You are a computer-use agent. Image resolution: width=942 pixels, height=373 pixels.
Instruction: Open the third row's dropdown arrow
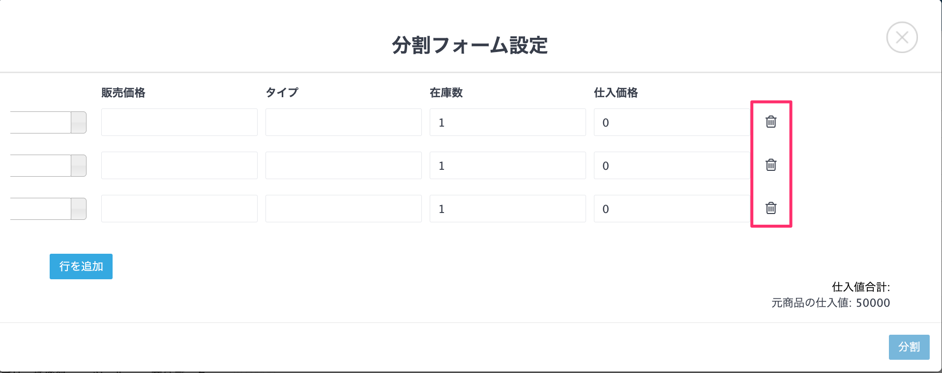click(x=79, y=209)
